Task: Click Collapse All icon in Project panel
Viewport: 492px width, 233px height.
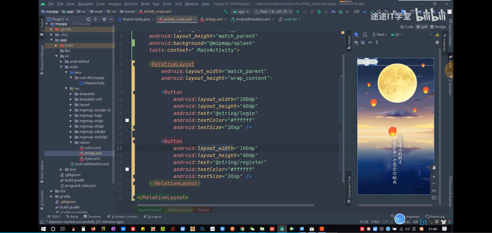Action: (96, 19)
